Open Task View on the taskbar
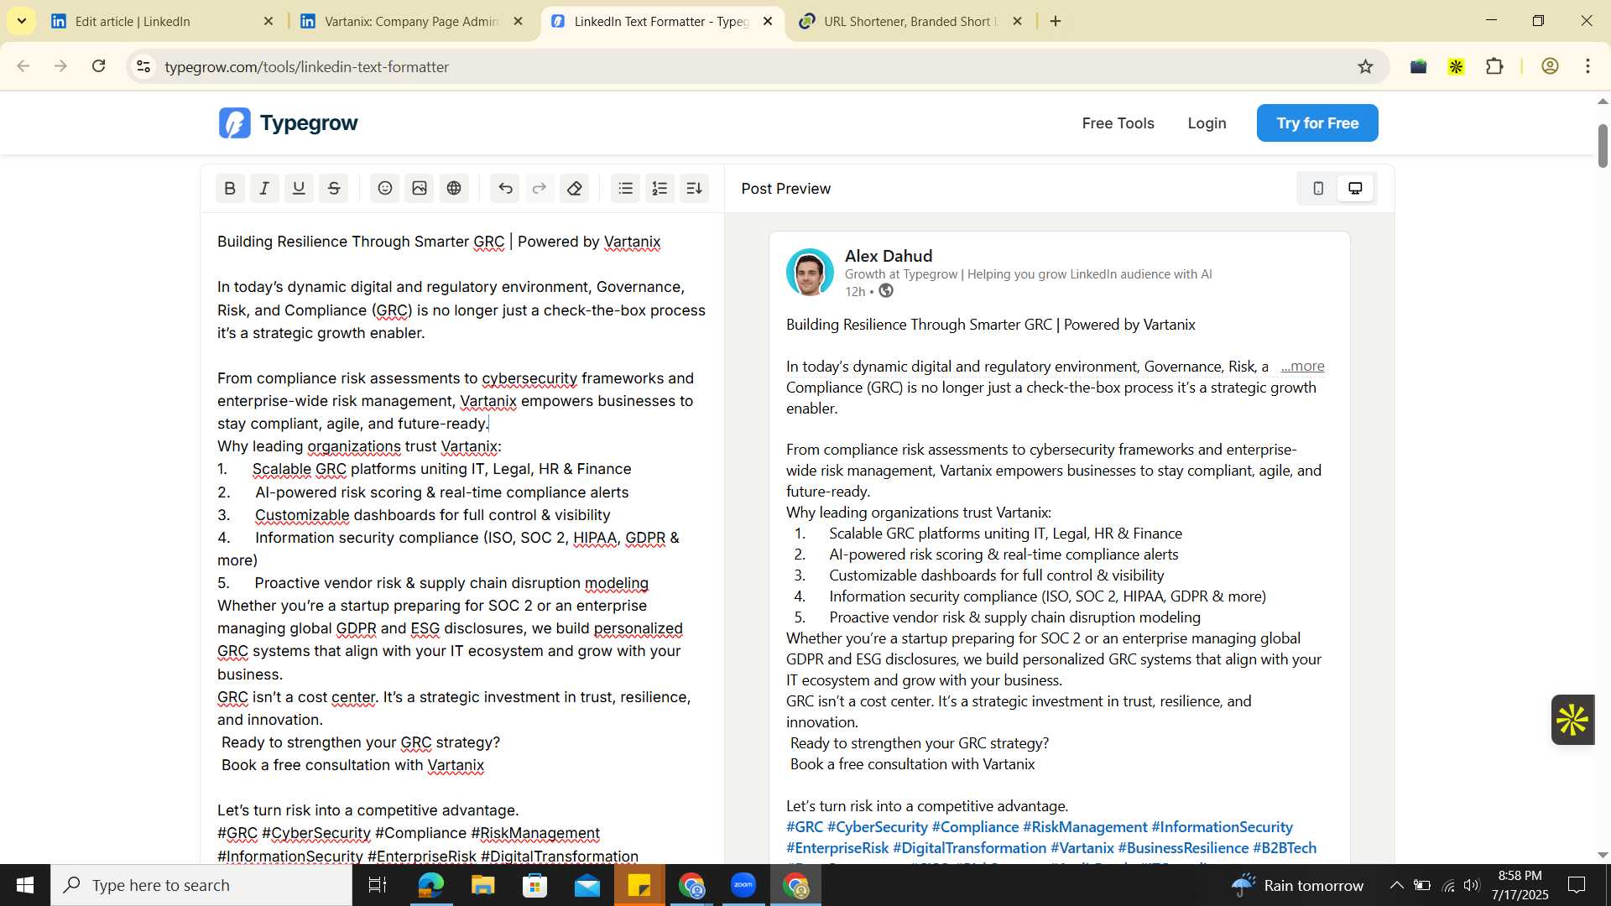 pyautogui.click(x=378, y=885)
